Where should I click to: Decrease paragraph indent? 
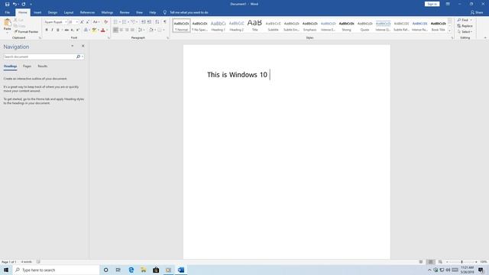point(144,22)
